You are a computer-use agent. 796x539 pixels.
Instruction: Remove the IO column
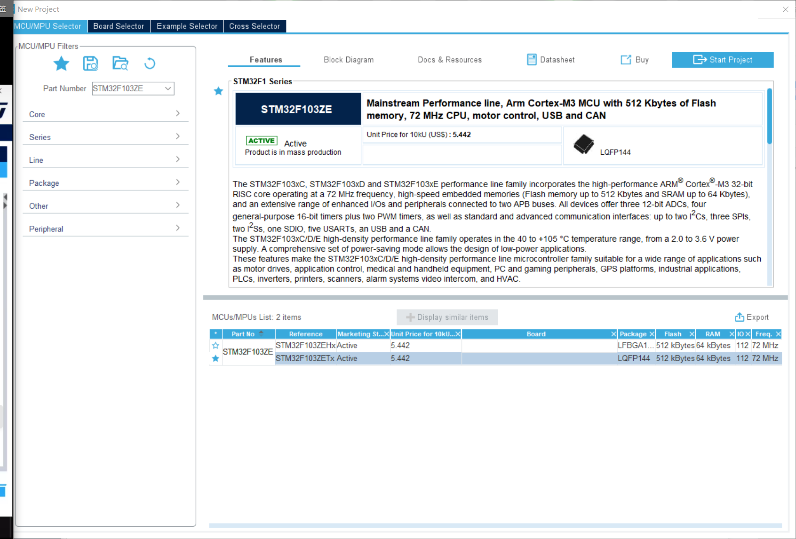click(748, 334)
